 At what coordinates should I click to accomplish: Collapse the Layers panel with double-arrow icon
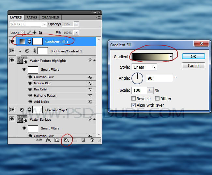[x=95, y=13]
